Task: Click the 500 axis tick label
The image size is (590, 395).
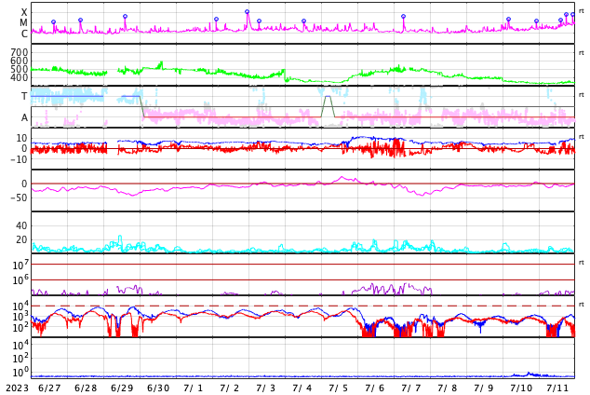Action: (20, 69)
